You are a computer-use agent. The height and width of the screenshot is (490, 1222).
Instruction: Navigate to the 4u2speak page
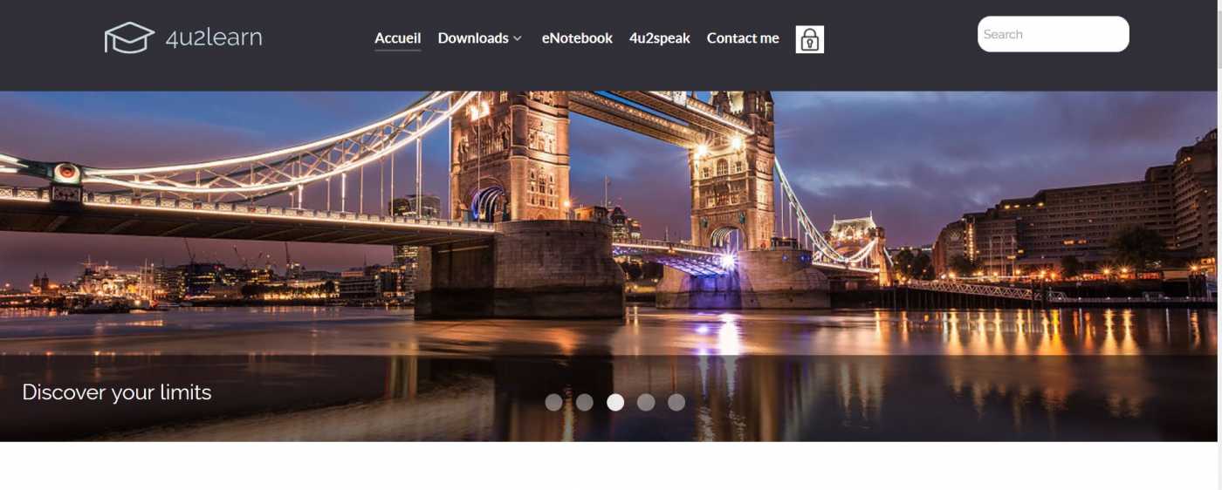click(x=659, y=38)
